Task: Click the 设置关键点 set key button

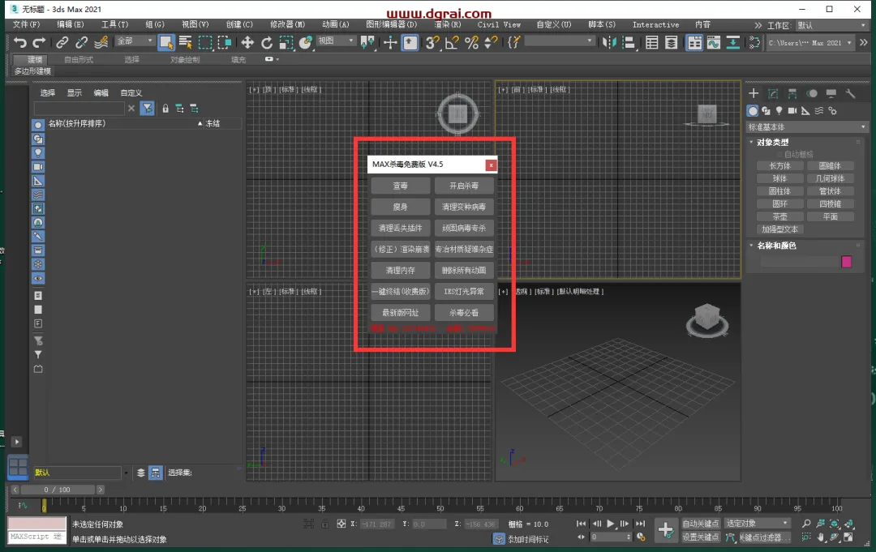Action: click(x=701, y=537)
